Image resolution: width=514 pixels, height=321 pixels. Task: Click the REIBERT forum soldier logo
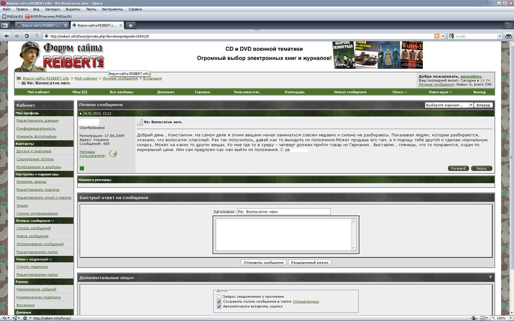59,56
